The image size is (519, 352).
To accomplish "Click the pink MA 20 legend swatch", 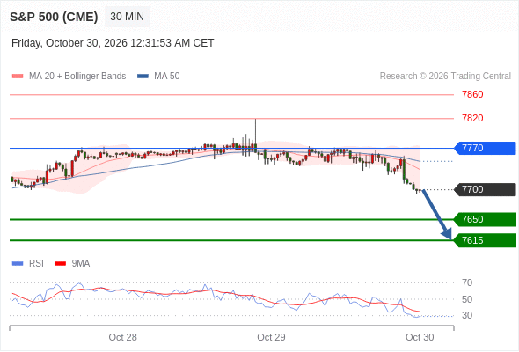I will (18, 77).
